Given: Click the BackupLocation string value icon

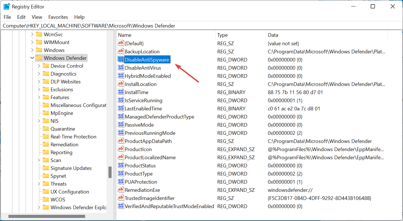Looking at the screenshot, I should [121, 51].
